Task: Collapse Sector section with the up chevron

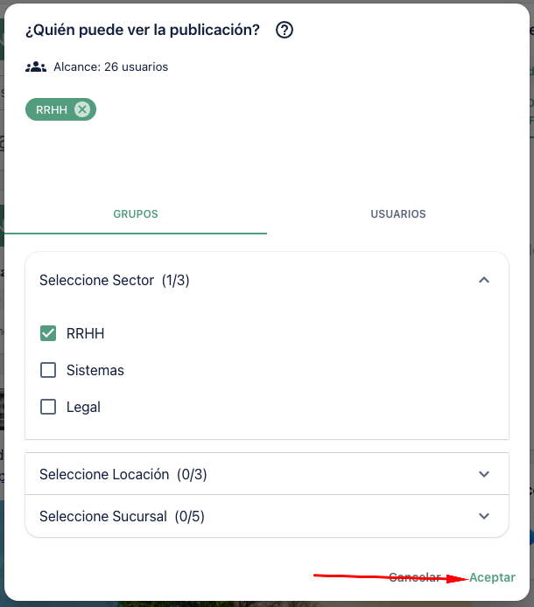Action: tap(484, 280)
